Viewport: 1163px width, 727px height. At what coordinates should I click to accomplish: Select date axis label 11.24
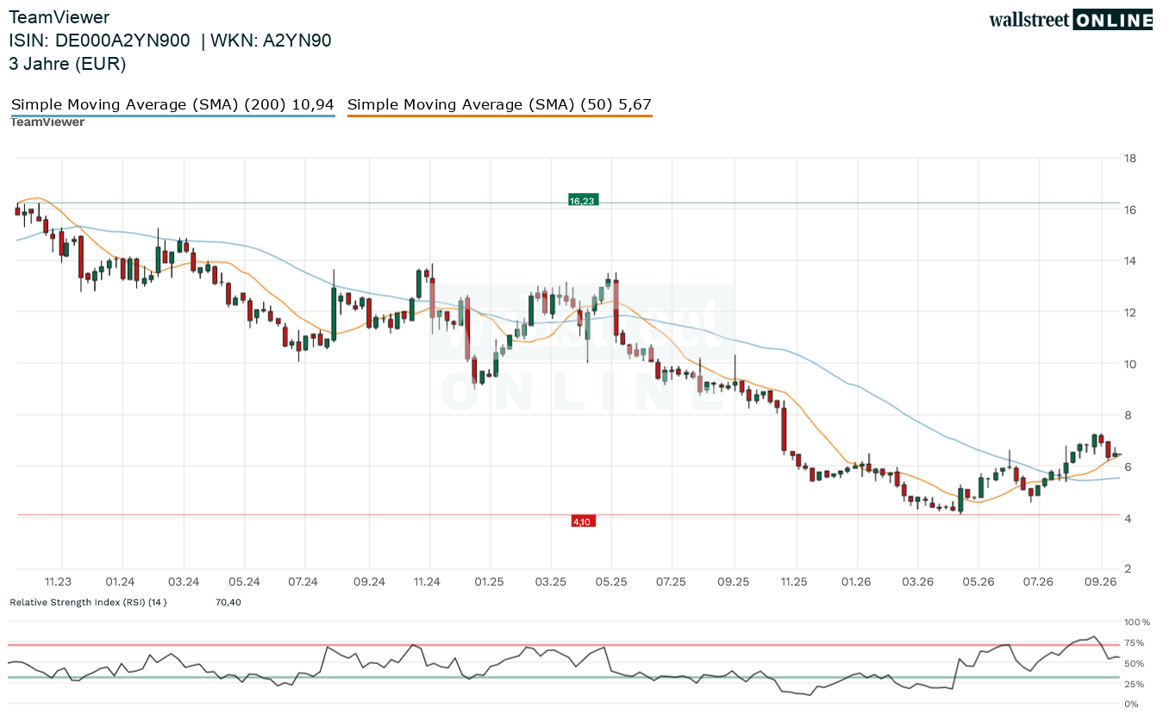(427, 582)
